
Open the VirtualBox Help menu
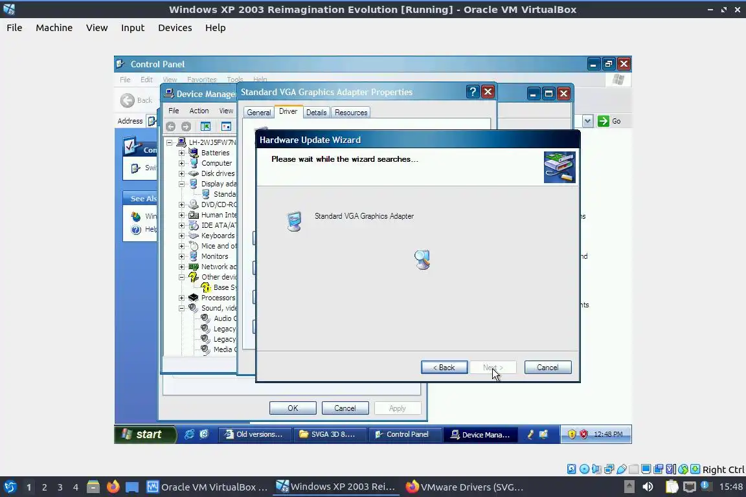(215, 28)
